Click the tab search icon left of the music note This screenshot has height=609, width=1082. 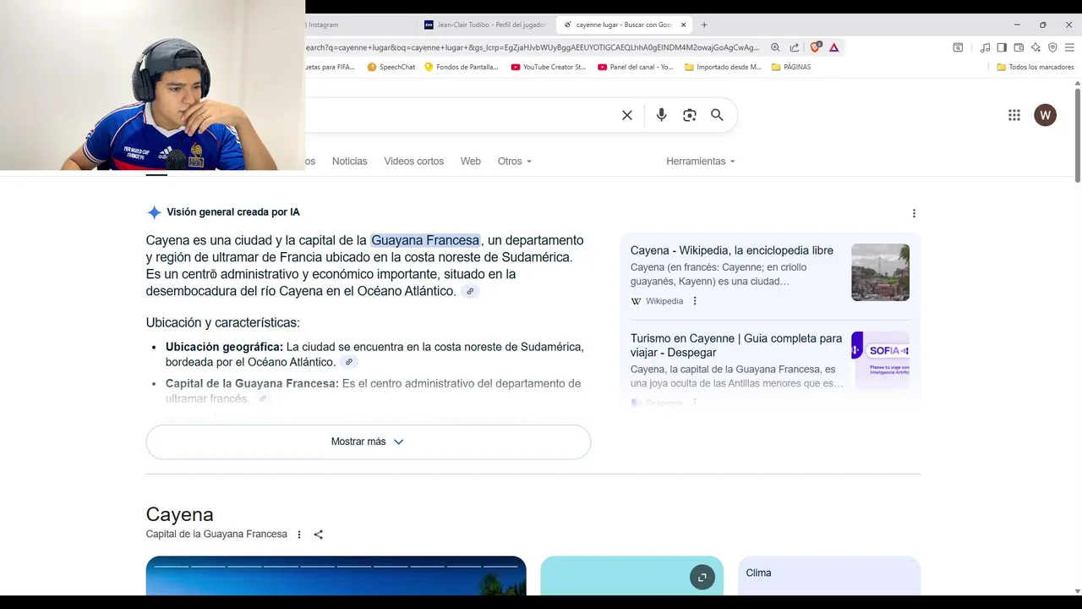(958, 47)
